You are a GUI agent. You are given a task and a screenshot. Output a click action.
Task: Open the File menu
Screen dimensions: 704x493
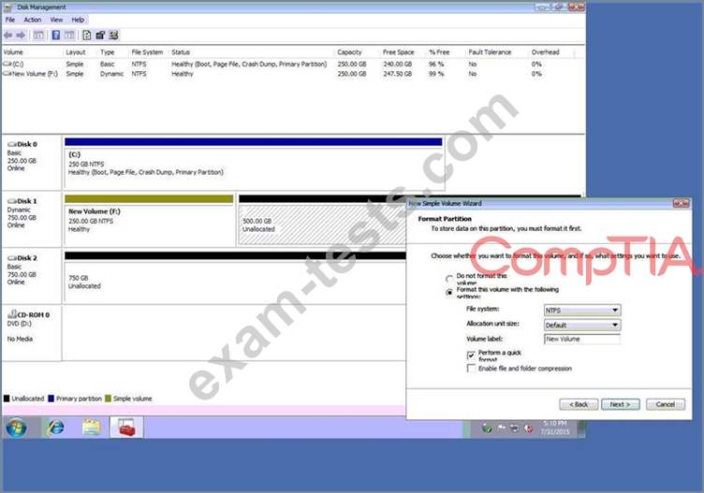(10, 20)
